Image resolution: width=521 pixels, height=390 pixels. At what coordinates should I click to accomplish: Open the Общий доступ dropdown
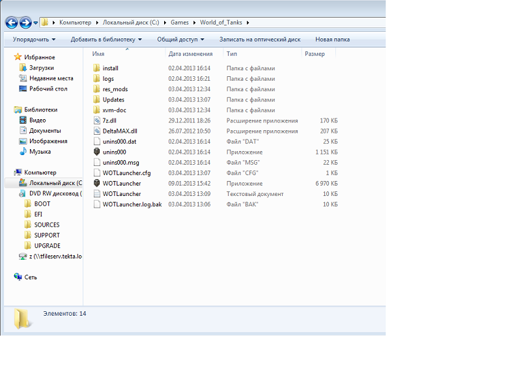pyautogui.click(x=180, y=39)
